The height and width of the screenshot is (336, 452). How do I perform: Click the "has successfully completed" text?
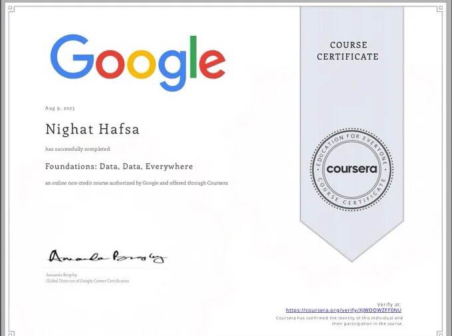click(x=78, y=149)
